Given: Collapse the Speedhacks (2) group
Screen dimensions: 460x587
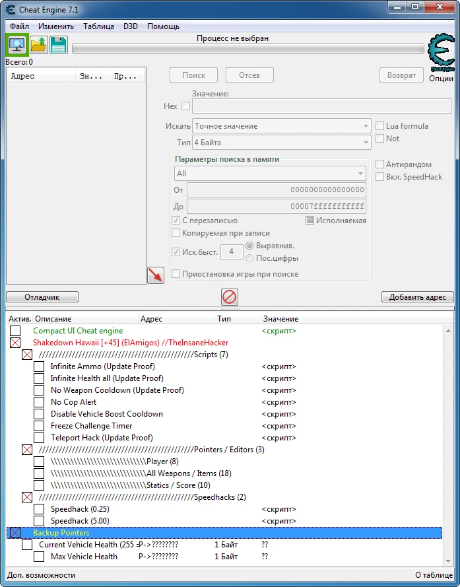Looking at the screenshot, I should tap(27, 497).
